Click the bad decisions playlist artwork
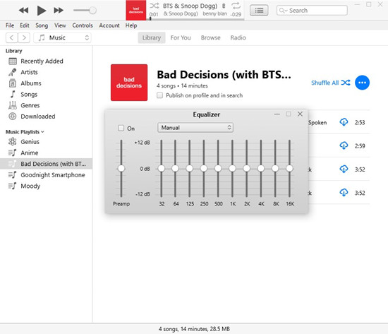Image resolution: width=388 pixels, height=334 pixels. click(129, 83)
